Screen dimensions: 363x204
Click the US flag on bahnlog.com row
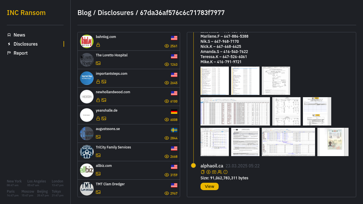174,38
